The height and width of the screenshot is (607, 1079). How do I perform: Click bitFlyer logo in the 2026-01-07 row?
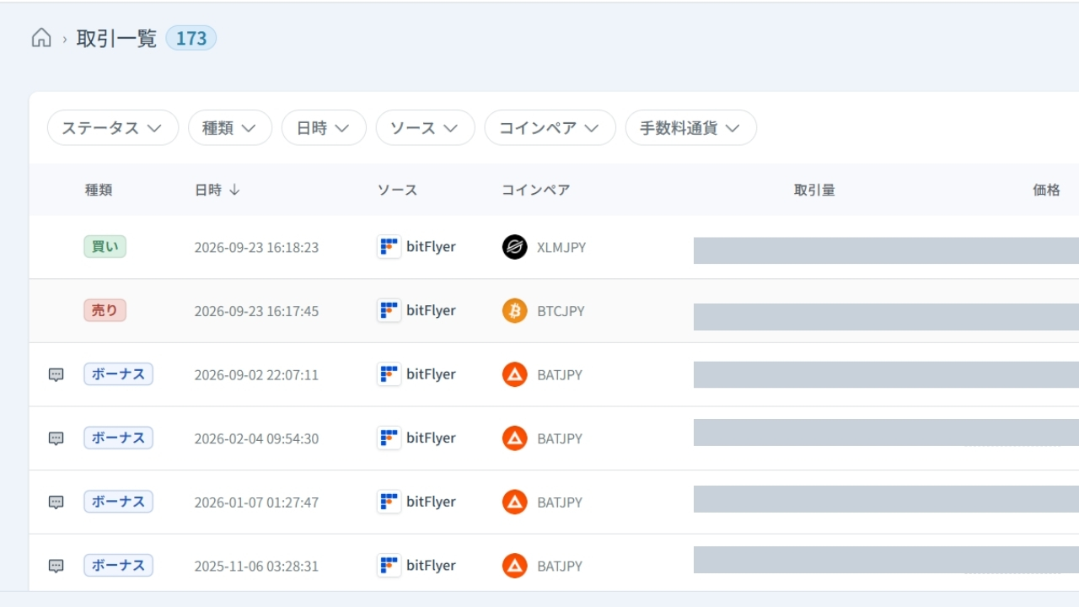tap(389, 502)
